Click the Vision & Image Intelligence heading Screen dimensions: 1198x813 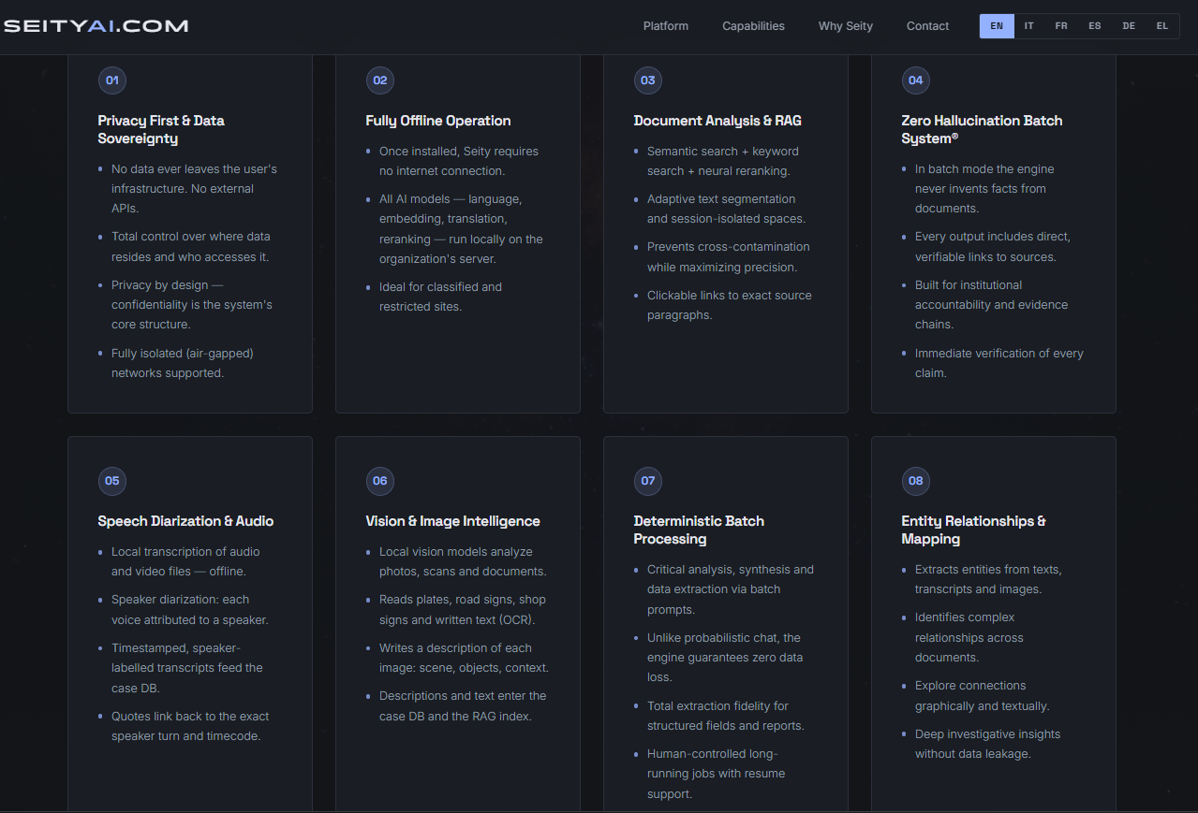point(453,521)
